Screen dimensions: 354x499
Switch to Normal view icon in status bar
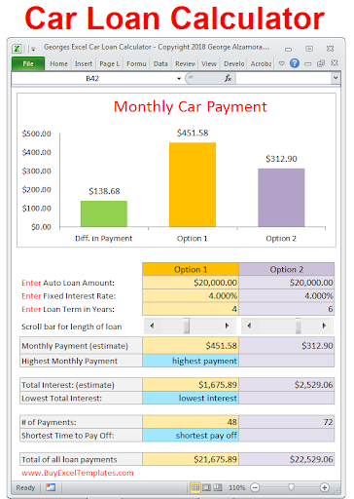coord(195,487)
